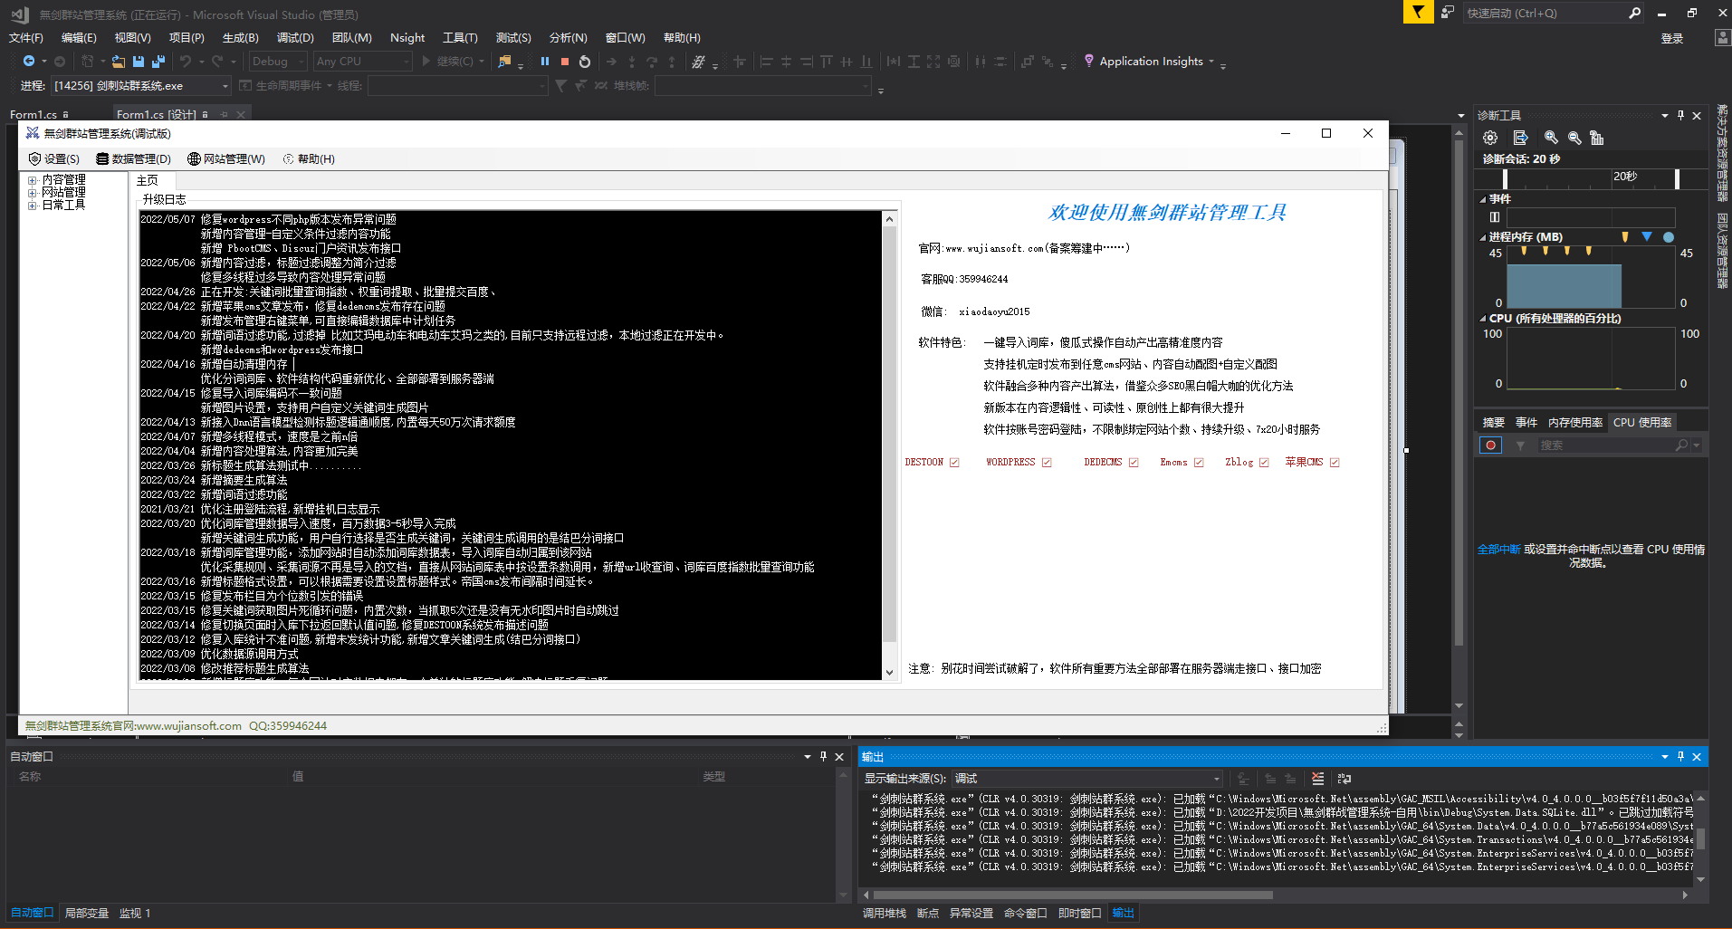Click the pause events track icon
1732x929 pixels.
click(1495, 217)
